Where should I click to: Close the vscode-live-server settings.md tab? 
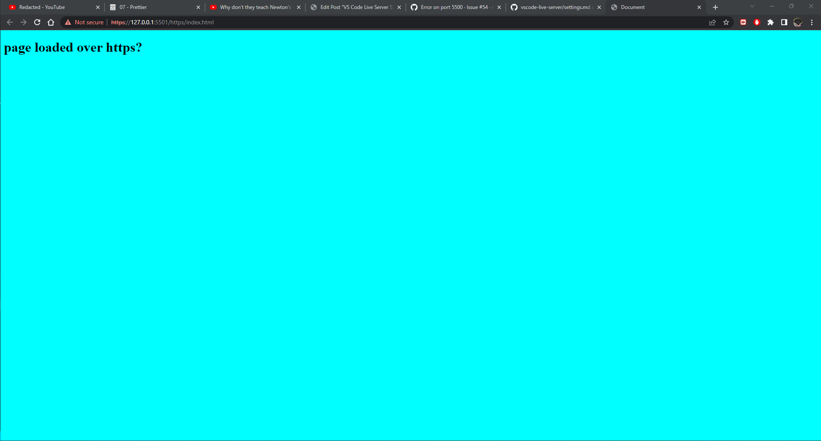599,7
